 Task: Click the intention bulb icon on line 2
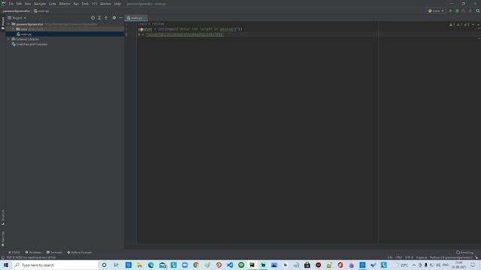pos(141,29)
